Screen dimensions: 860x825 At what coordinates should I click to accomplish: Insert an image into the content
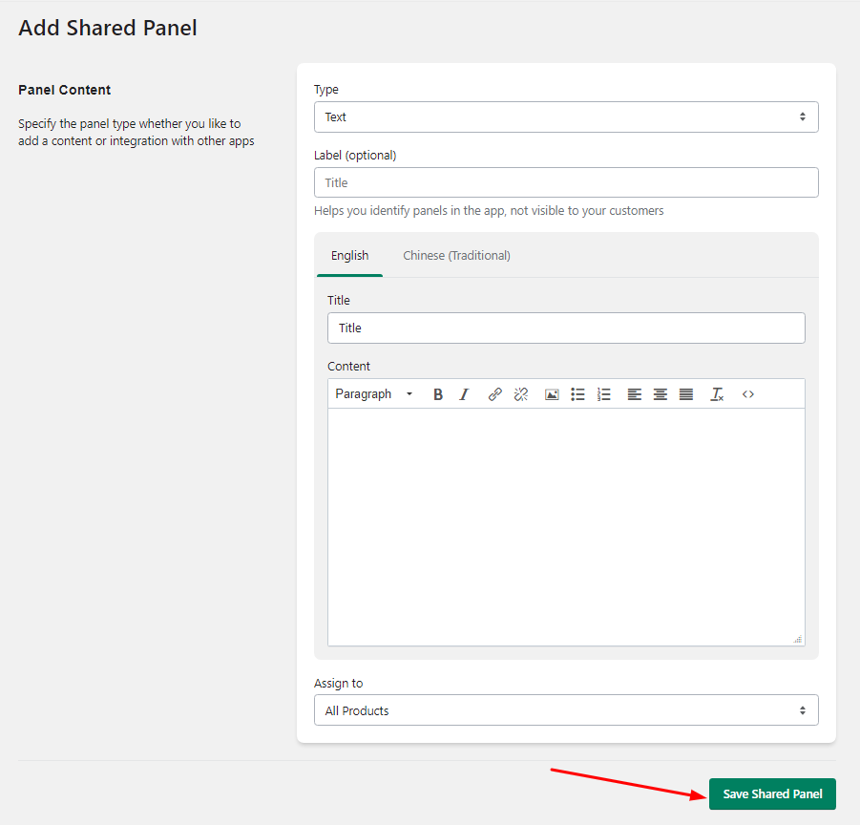[552, 394]
